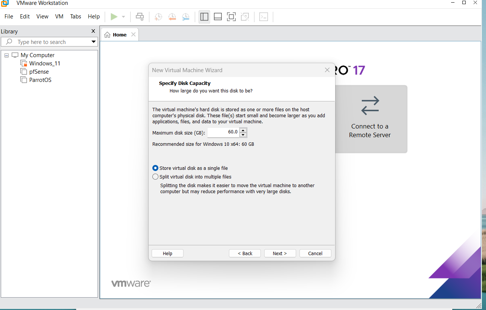Click the Home tab house icon

[x=107, y=35]
